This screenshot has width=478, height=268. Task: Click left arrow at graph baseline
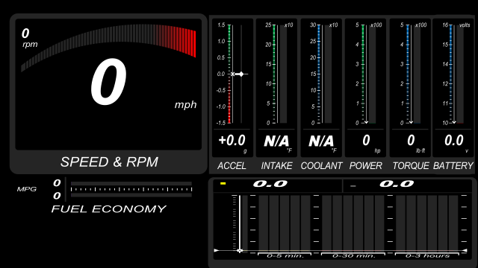pyautogui.click(x=216, y=250)
